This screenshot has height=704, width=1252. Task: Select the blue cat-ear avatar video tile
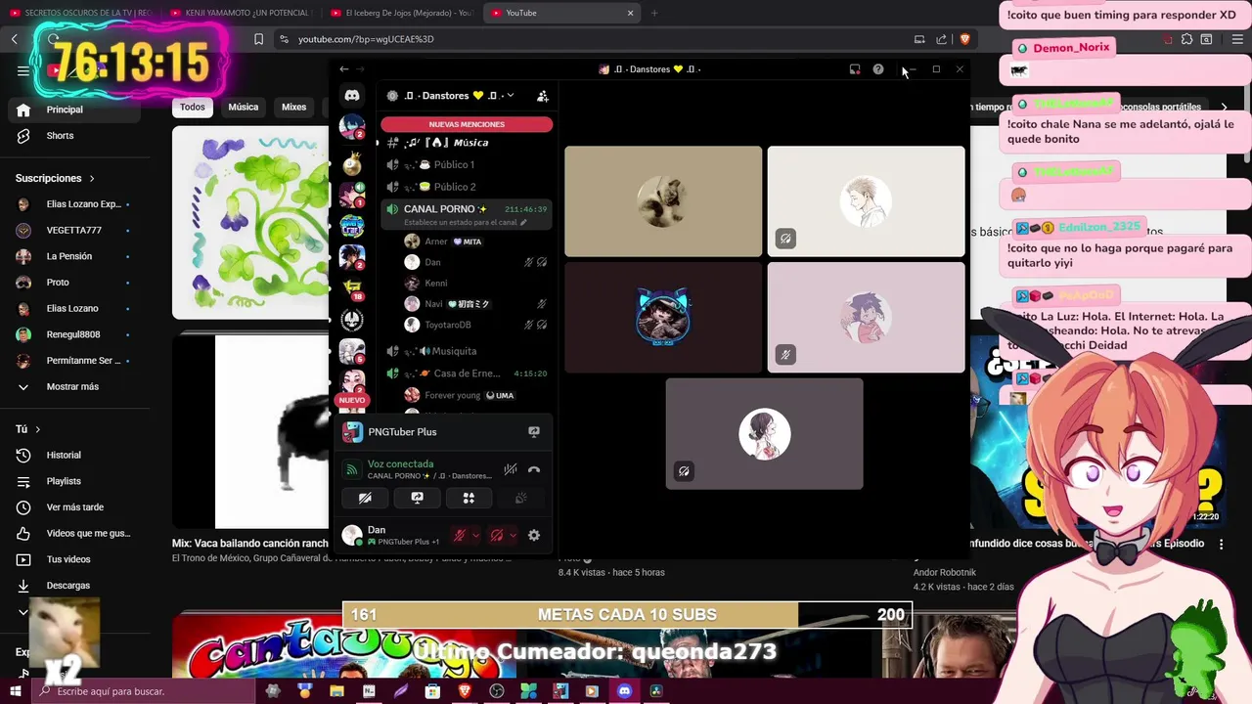[663, 317]
